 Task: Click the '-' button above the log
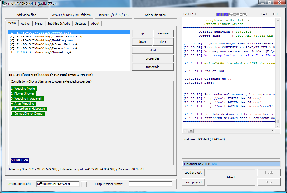click(x=270, y=14)
